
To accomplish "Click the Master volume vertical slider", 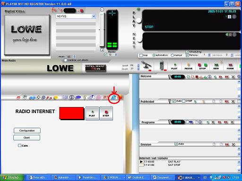I will [x=102, y=30].
